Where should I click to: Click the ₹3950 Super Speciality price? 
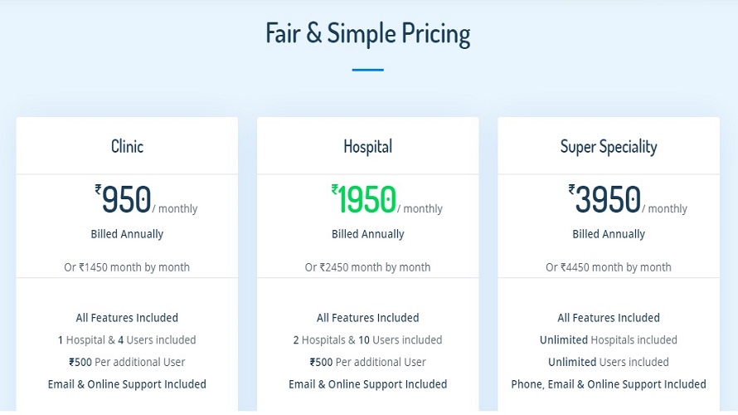click(606, 200)
